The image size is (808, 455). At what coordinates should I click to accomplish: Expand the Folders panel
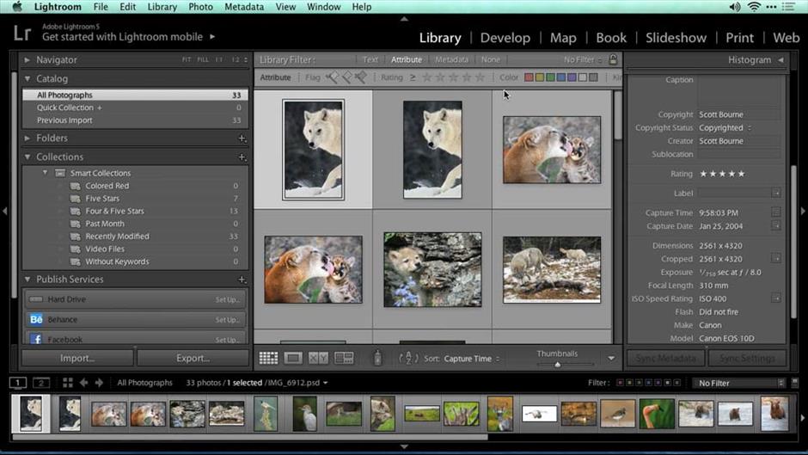coord(28,138)
